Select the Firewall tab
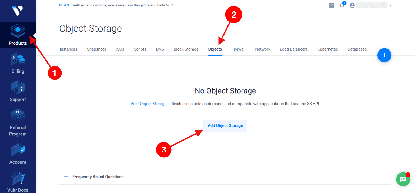415x193 pixels. [238, 49]
